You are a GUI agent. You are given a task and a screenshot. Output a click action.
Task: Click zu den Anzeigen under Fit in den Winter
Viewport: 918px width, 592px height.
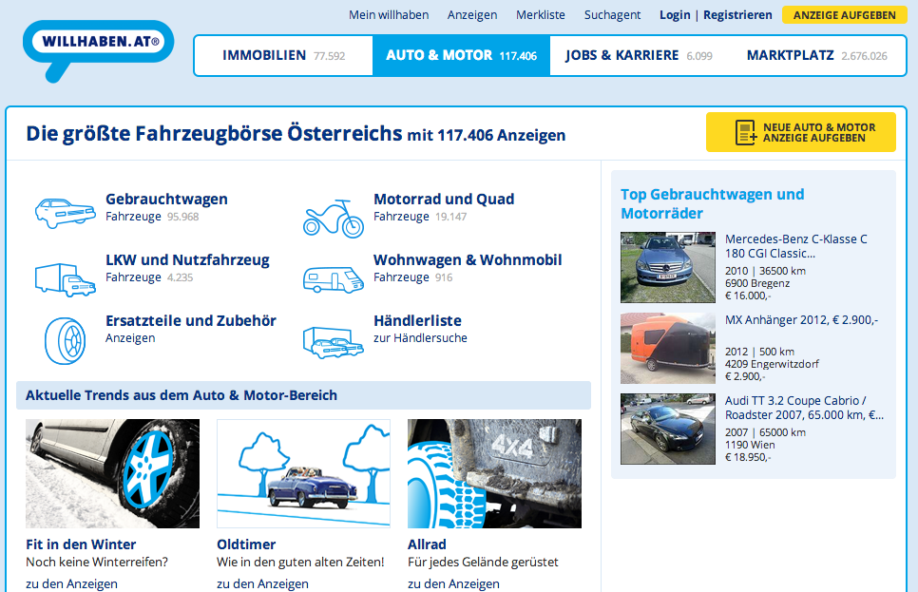coord(71,583)
